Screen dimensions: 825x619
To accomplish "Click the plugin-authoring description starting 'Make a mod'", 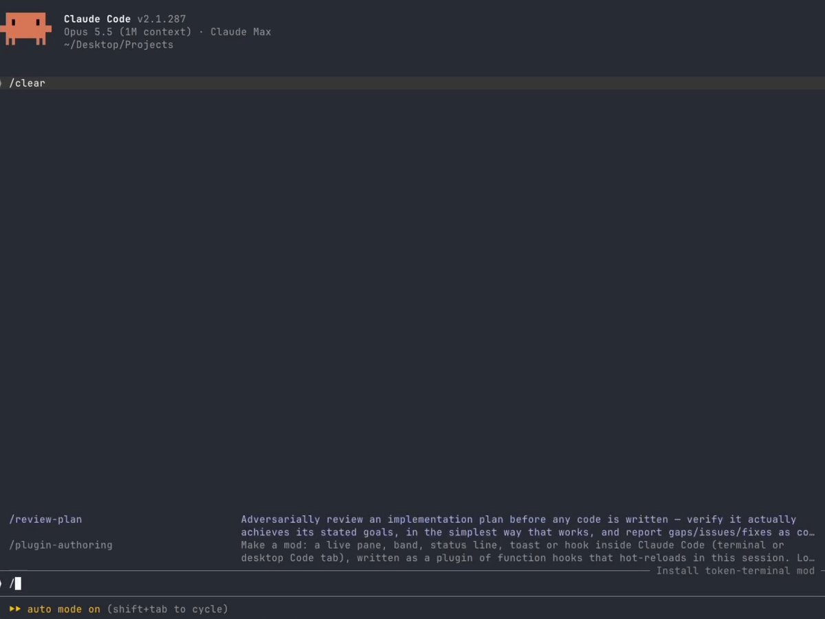I will (x=528, y=552).
